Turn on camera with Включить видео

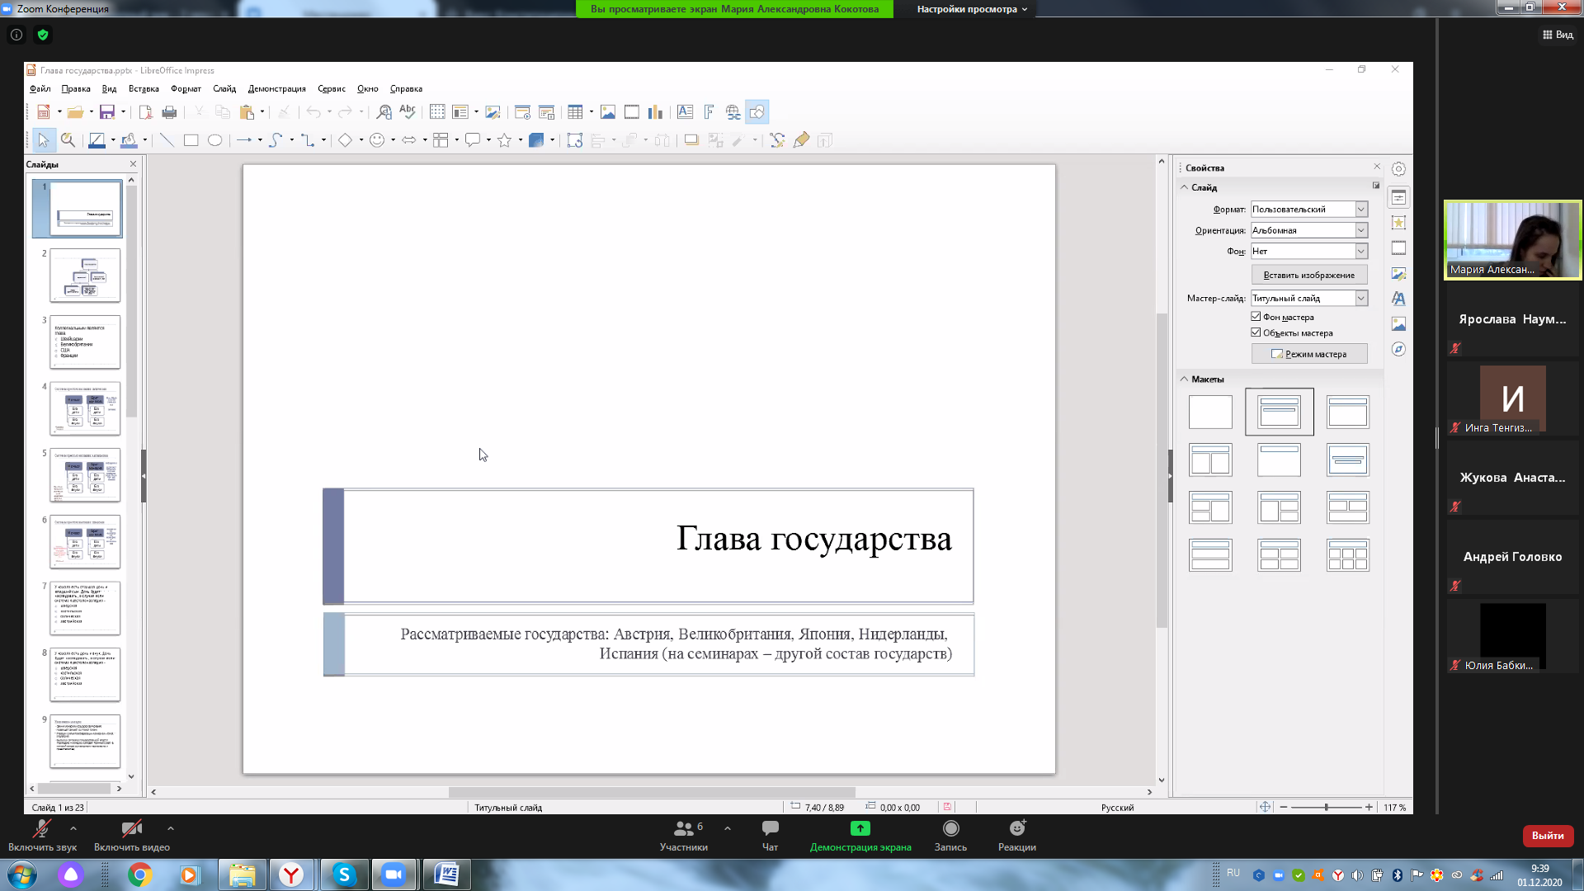point(132,836)
